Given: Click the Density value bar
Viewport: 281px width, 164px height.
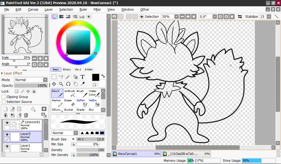Looking at the screenshot, I should point(90,150).
